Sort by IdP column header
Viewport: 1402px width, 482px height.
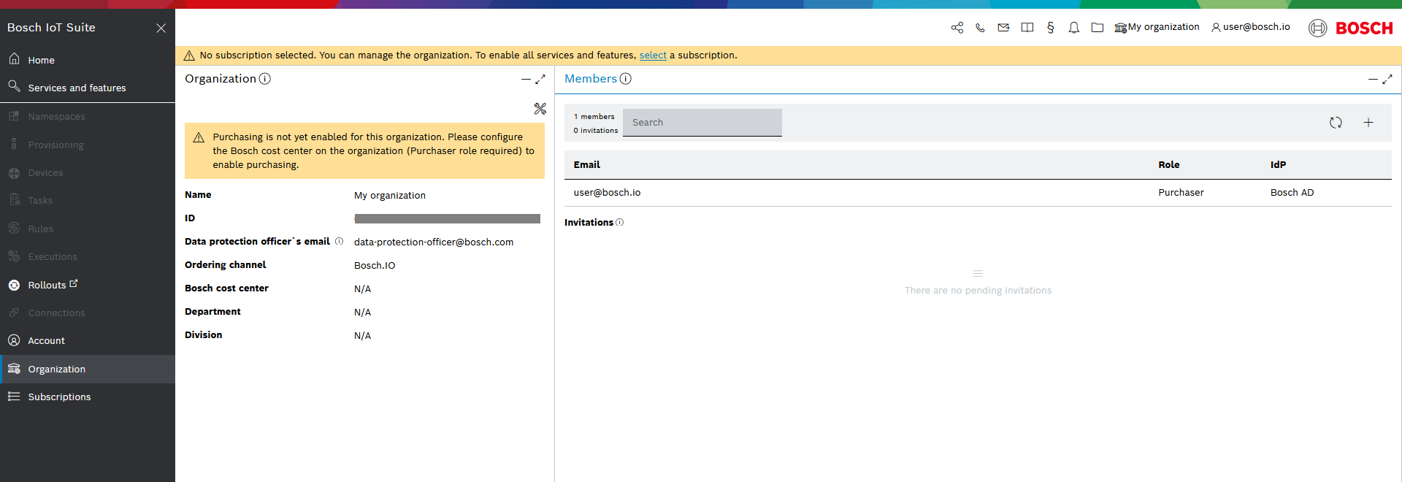tap(1279, 165)
